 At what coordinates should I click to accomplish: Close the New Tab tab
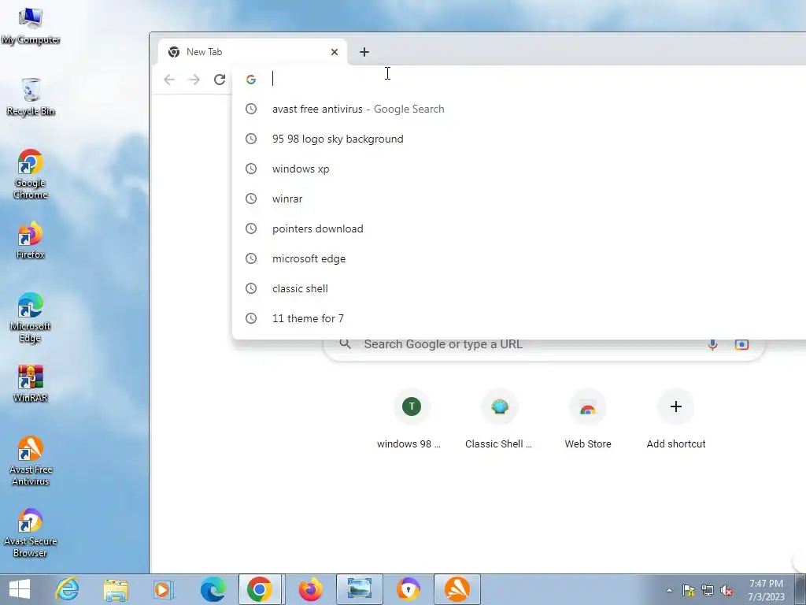tap(334, 52)
